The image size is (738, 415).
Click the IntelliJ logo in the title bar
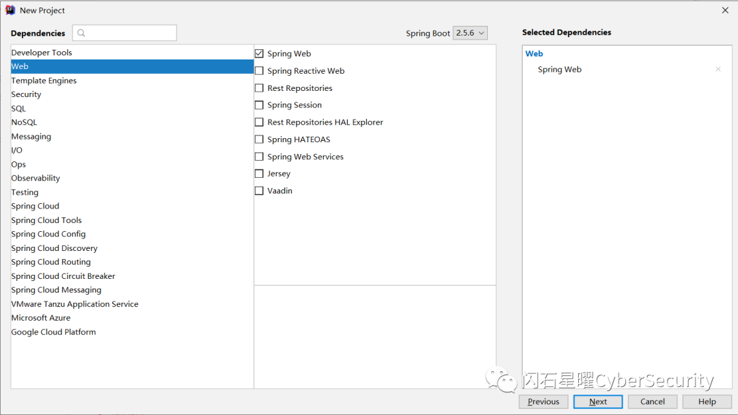coord(10,10)
